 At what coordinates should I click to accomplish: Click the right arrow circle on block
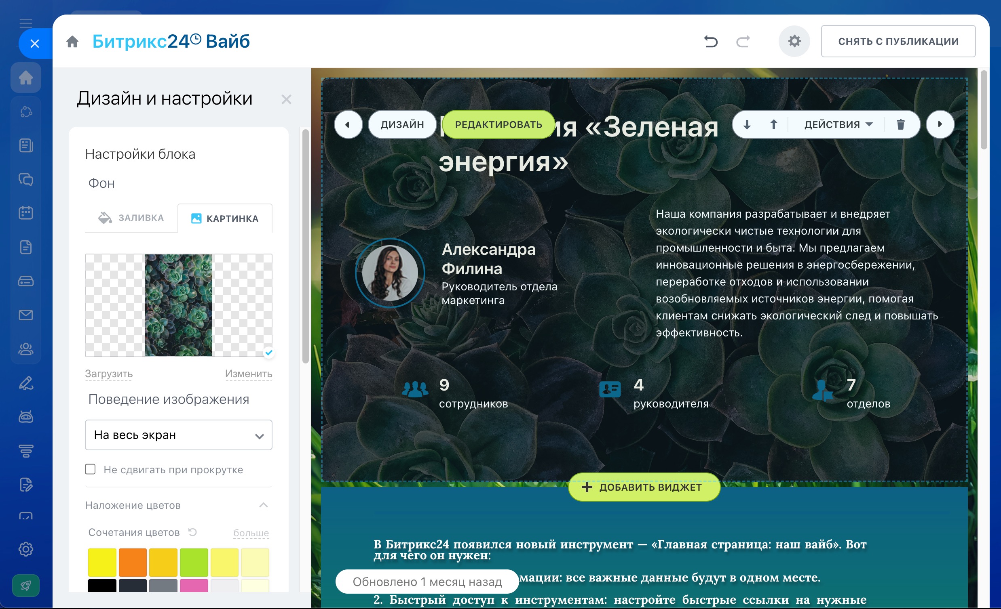tap(940, 124)
